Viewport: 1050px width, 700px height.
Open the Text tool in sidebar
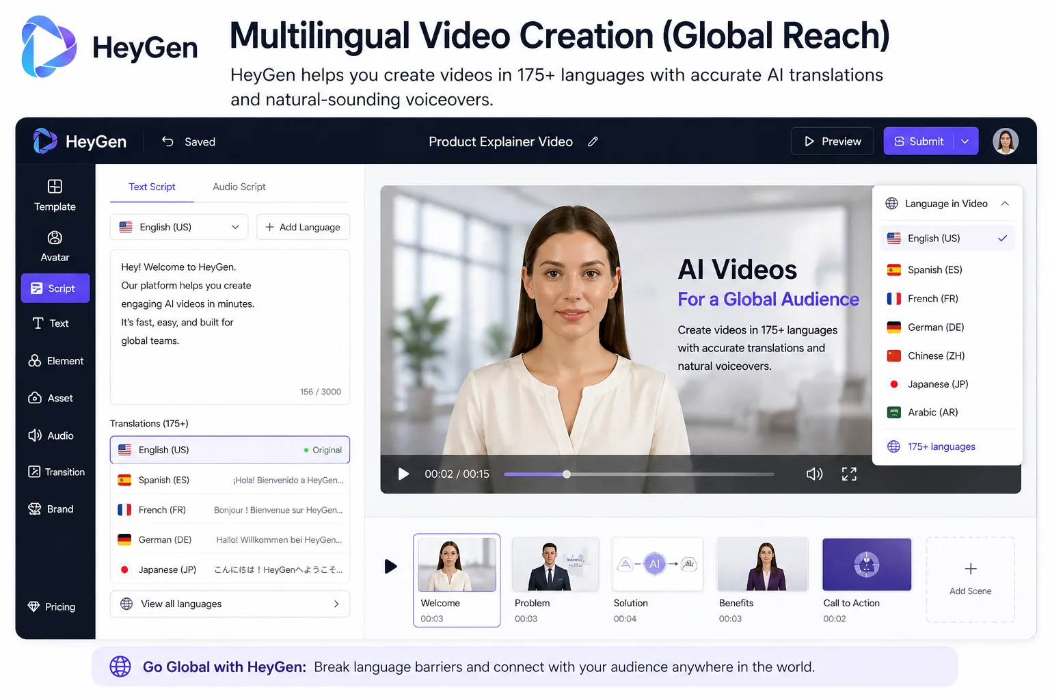[x=51, y=323]
